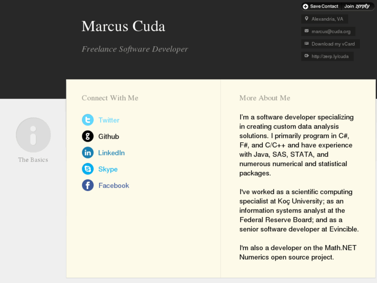Select The Basics section label
Screen dimensions: 377x283
(33, 160)
